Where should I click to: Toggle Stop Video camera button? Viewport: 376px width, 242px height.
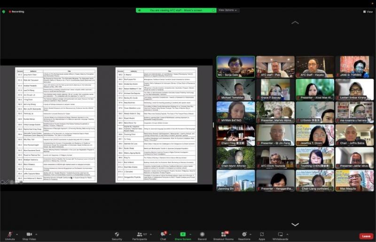pos(29,235)
